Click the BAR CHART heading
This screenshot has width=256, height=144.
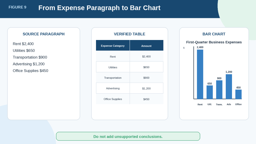click(214, 34)
